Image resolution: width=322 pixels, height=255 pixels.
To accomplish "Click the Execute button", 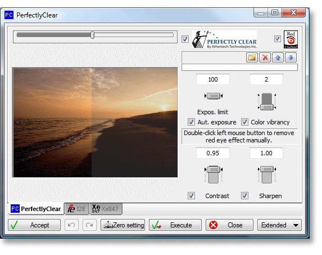I will 175,225.
